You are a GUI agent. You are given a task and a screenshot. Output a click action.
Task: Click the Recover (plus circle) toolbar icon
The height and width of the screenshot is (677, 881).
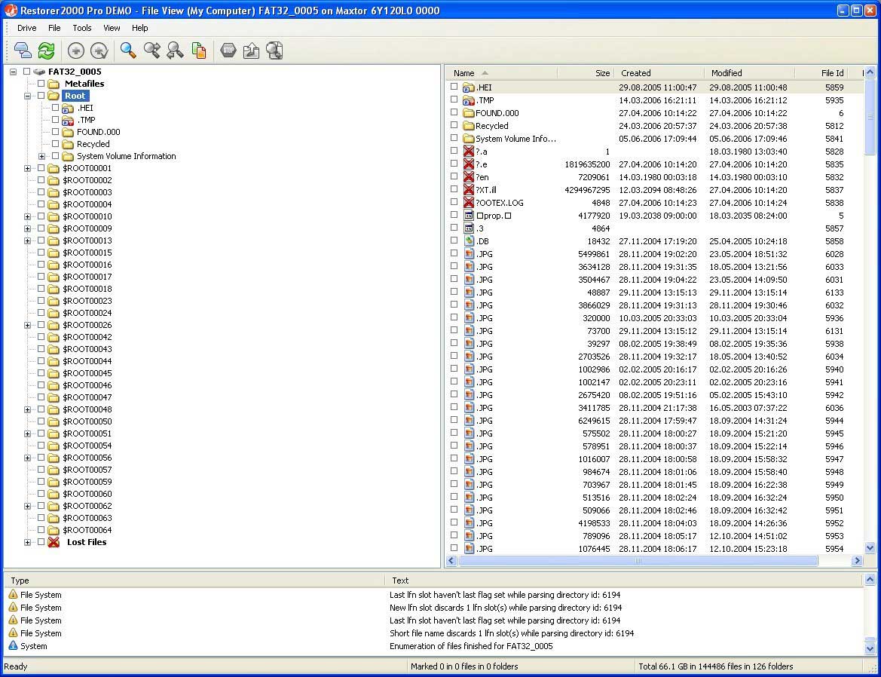click(x=76, y=51)
